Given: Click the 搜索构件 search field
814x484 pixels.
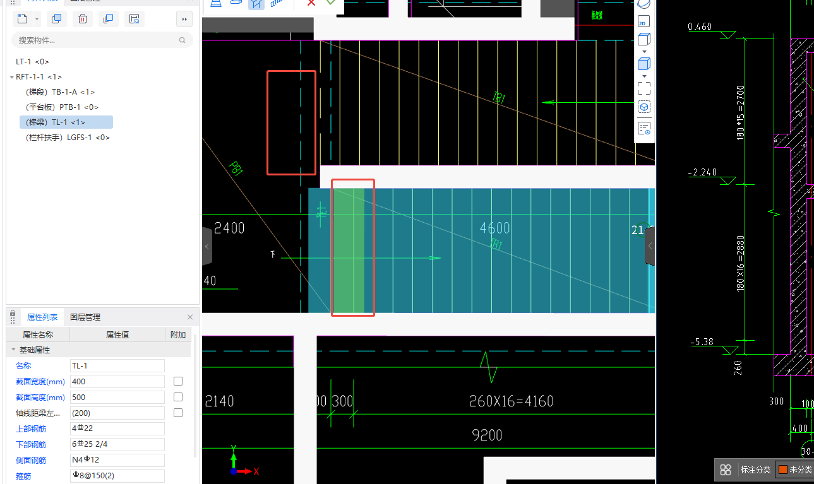Looking at the screenshot, I should pyautogui.click(x=101, y=40).
